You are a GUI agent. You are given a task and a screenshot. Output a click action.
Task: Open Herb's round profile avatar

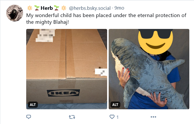tap(15, 13)
